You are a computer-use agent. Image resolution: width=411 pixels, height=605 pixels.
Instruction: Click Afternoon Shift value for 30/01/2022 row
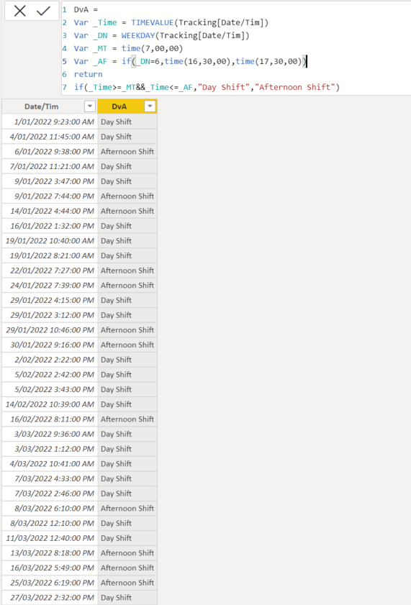coord(127,345)
